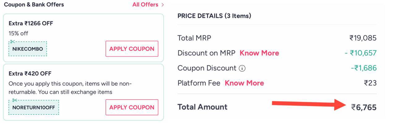
Task: Open Know More for Platform Fee
Action: click(244, 83)
